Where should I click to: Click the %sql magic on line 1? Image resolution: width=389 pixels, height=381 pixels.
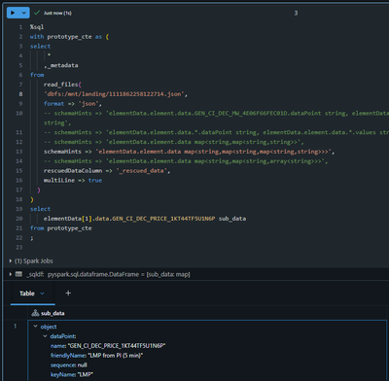[37, 27]
